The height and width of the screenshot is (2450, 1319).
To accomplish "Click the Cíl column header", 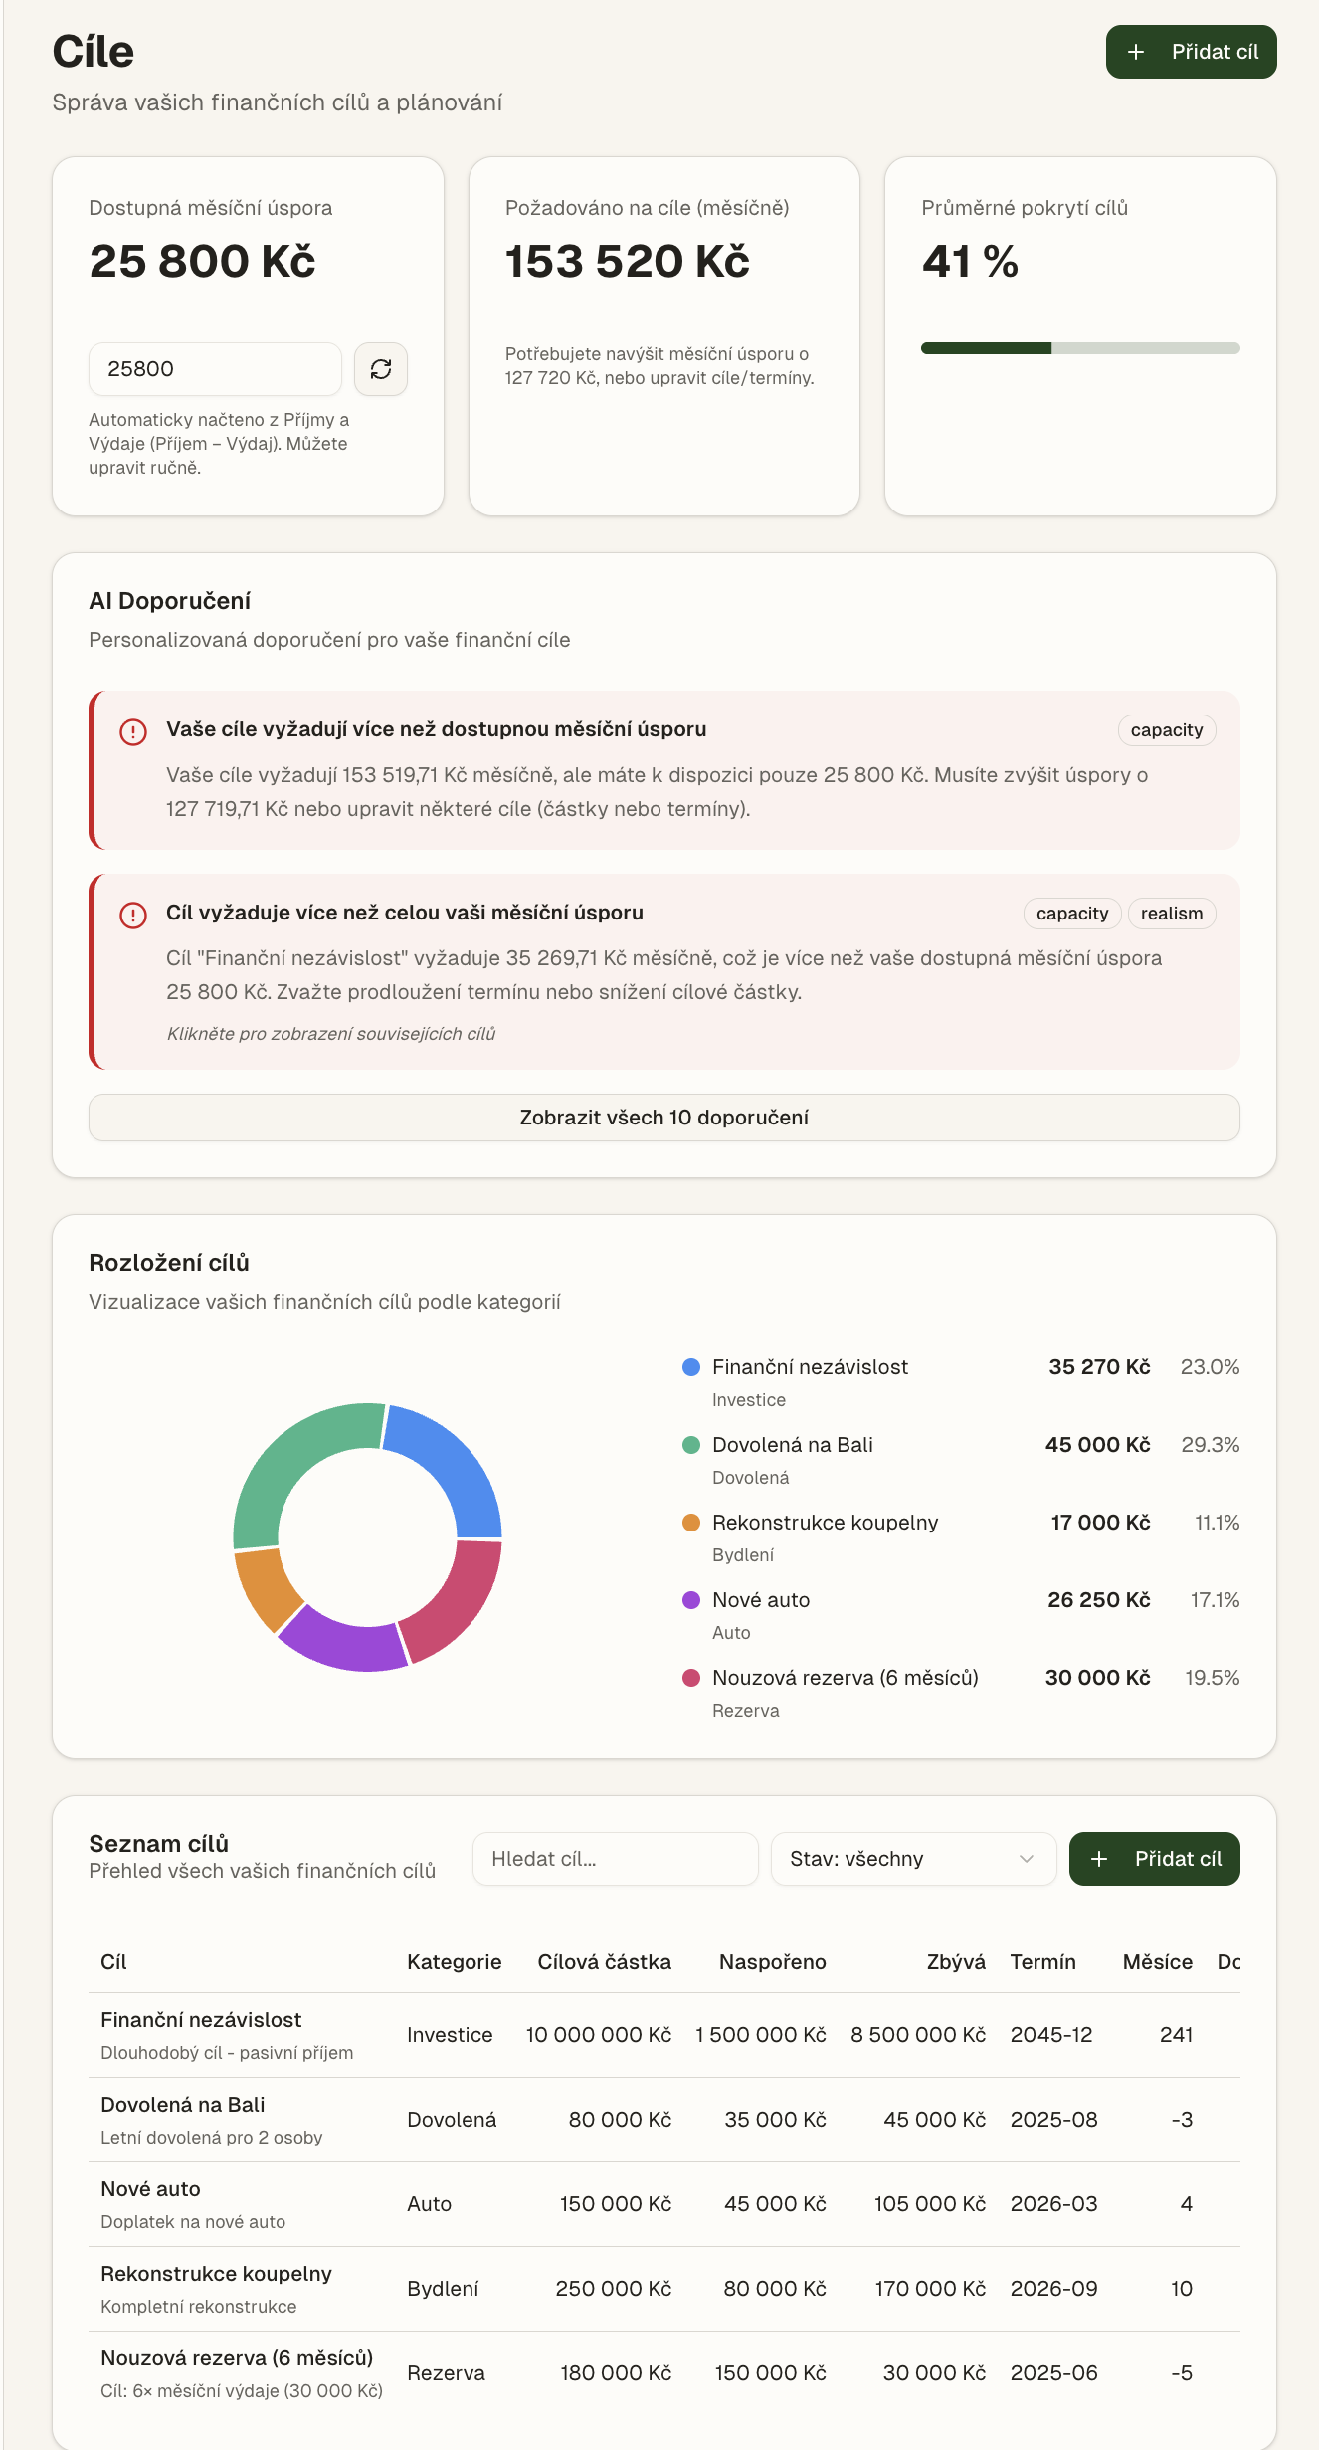I will tap(113, 1961).
